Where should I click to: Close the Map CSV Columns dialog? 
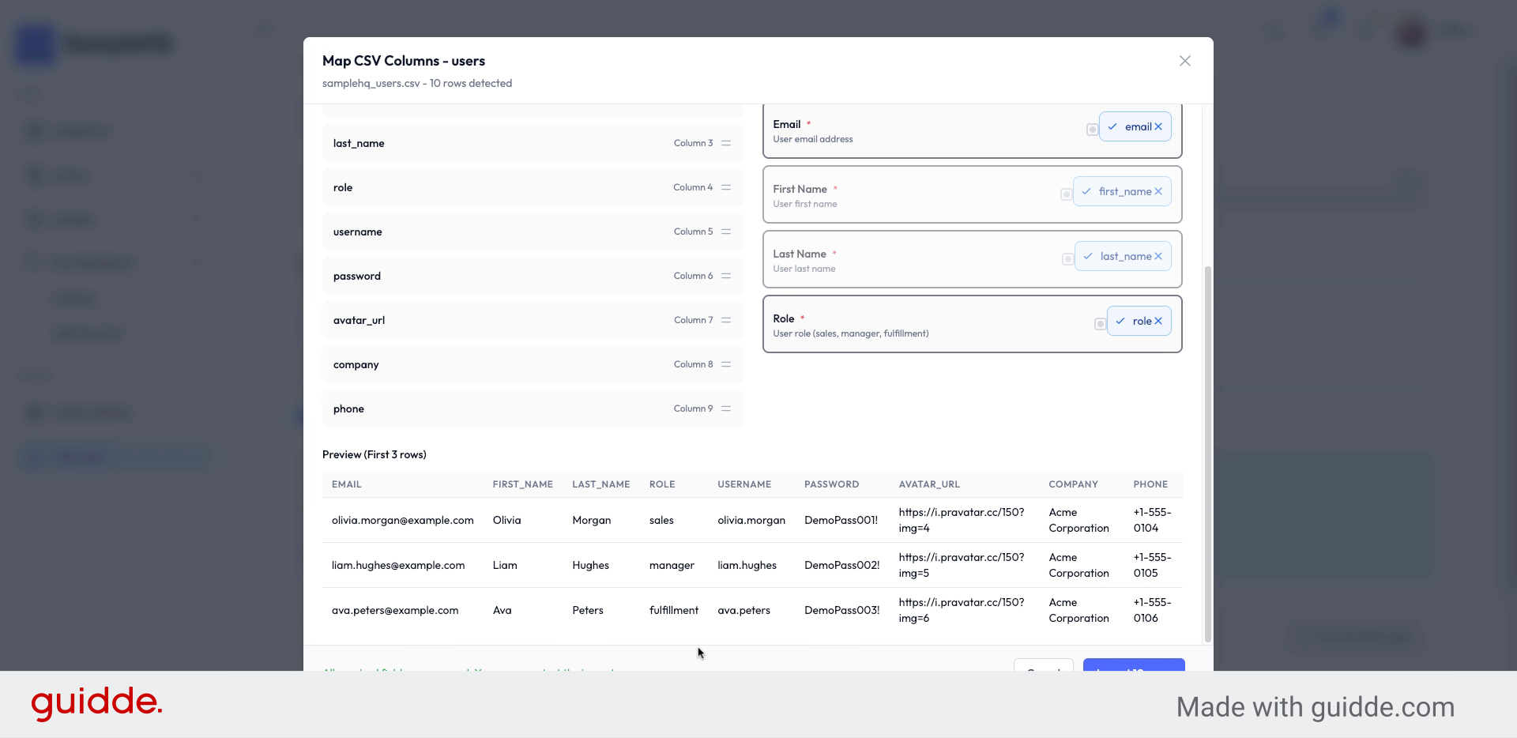pos(1184,61)
